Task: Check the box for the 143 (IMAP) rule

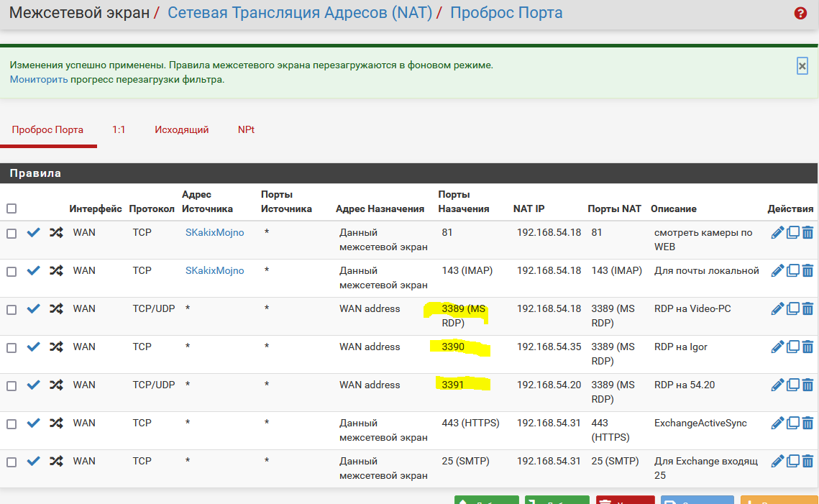Action: click(12, 271)
